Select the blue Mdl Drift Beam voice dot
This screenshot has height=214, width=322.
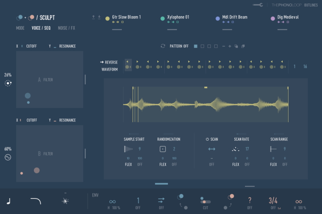tap(218, 19)
